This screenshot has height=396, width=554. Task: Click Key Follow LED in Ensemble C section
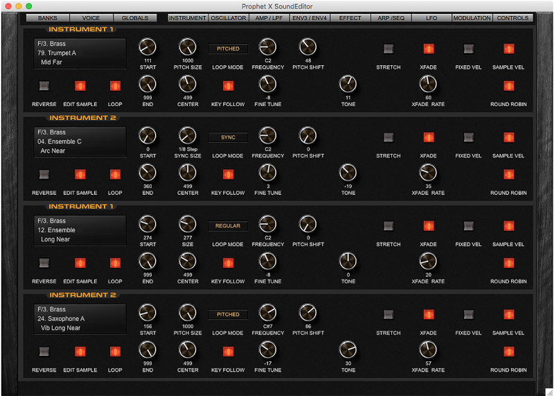click(228, 174)
